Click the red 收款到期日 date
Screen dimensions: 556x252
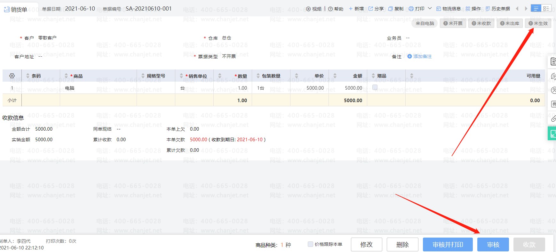point(250,140)
